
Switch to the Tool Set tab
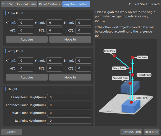pos(8,4)
